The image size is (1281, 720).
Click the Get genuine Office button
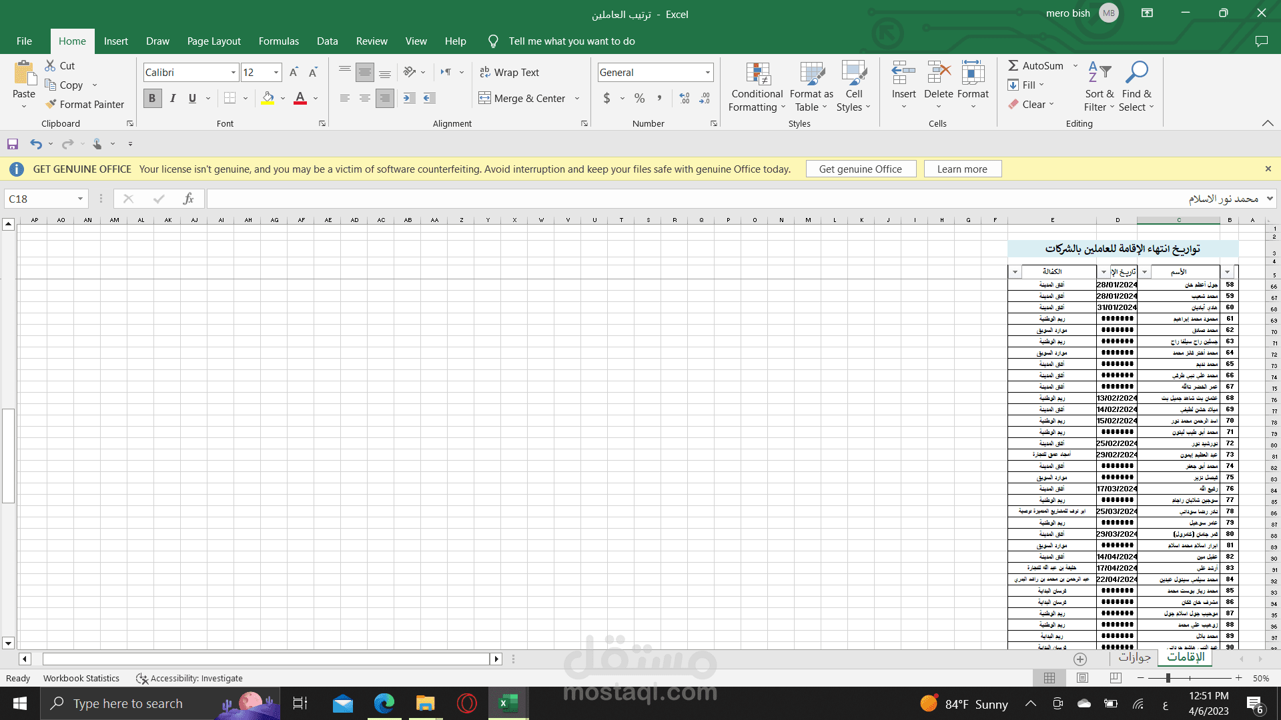click(x=860, y=169)
